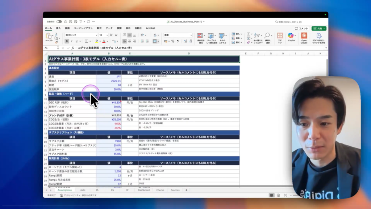Click the AutoSum sigma icon
This screenshot has width=371, height=209.
point(249,34)
